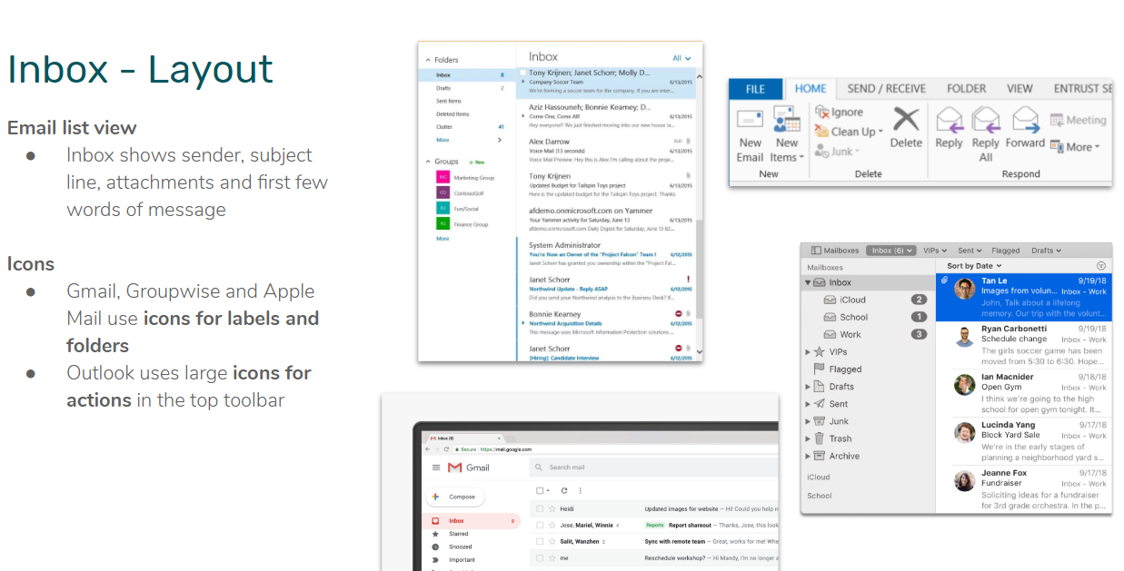Image resolution: width=1124 pixels, height=571 pixels.
Task: Expand the Drafts mailbox in sidebar
Action: pyautogui.click(x=808, y=387)
